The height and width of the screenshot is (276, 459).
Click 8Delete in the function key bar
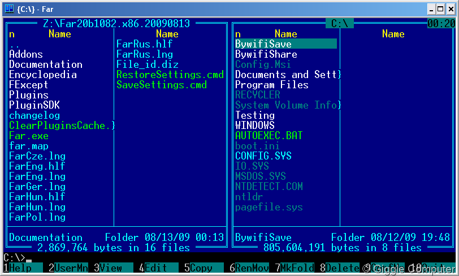point(340,268)
